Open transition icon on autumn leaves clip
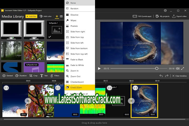Viewport: 189px width, 126px height. (32, 88)
